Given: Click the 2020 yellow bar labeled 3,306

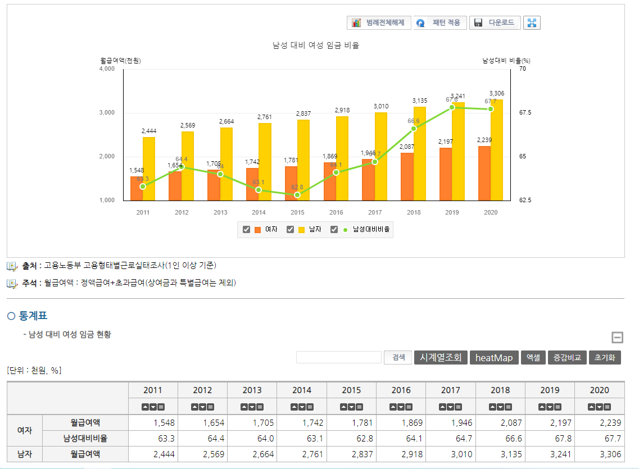Looking at the screenshot, I should click(497, 150).
